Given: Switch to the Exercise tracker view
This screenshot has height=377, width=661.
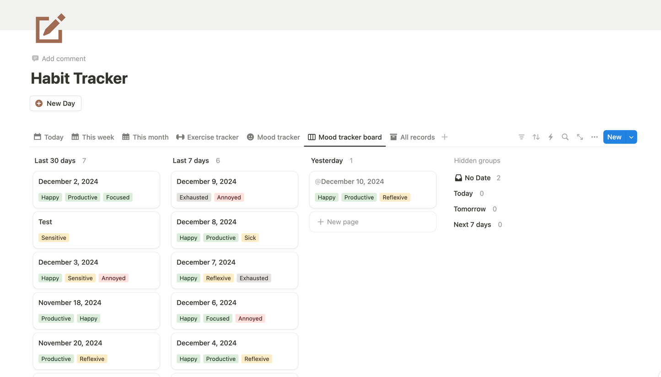Looking at the screenshot, I should pyautogui.click(x=207, y=137).
